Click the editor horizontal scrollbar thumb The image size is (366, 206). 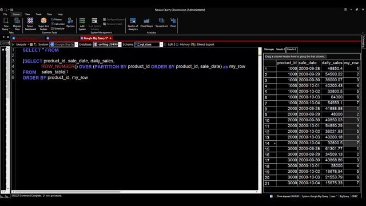pyautogui.click(x=67, y=192)
